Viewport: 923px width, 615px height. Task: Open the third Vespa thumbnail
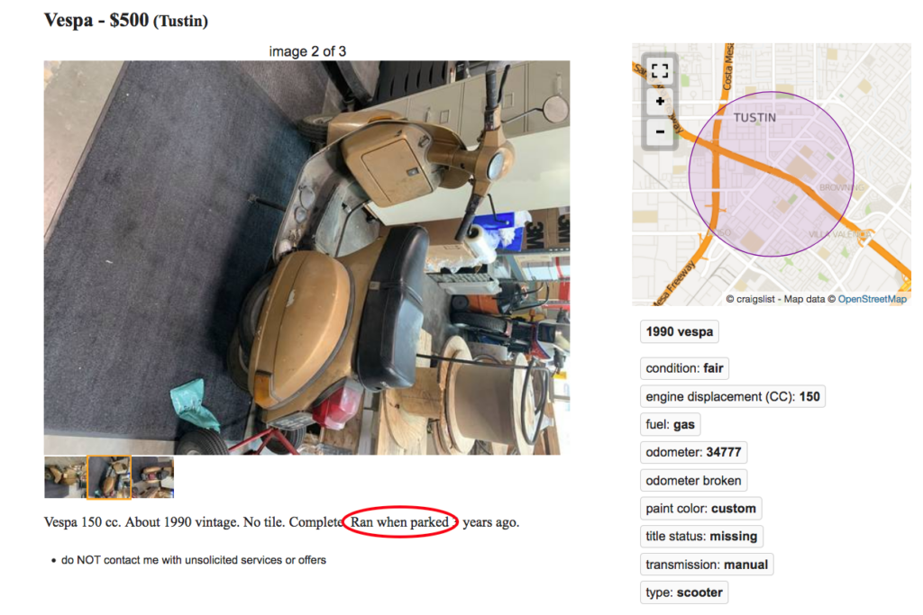(153, 477)
